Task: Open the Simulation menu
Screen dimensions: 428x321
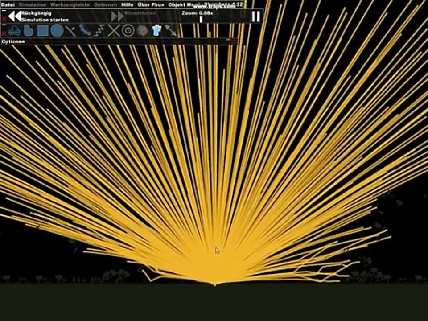Action: [32, 4]
